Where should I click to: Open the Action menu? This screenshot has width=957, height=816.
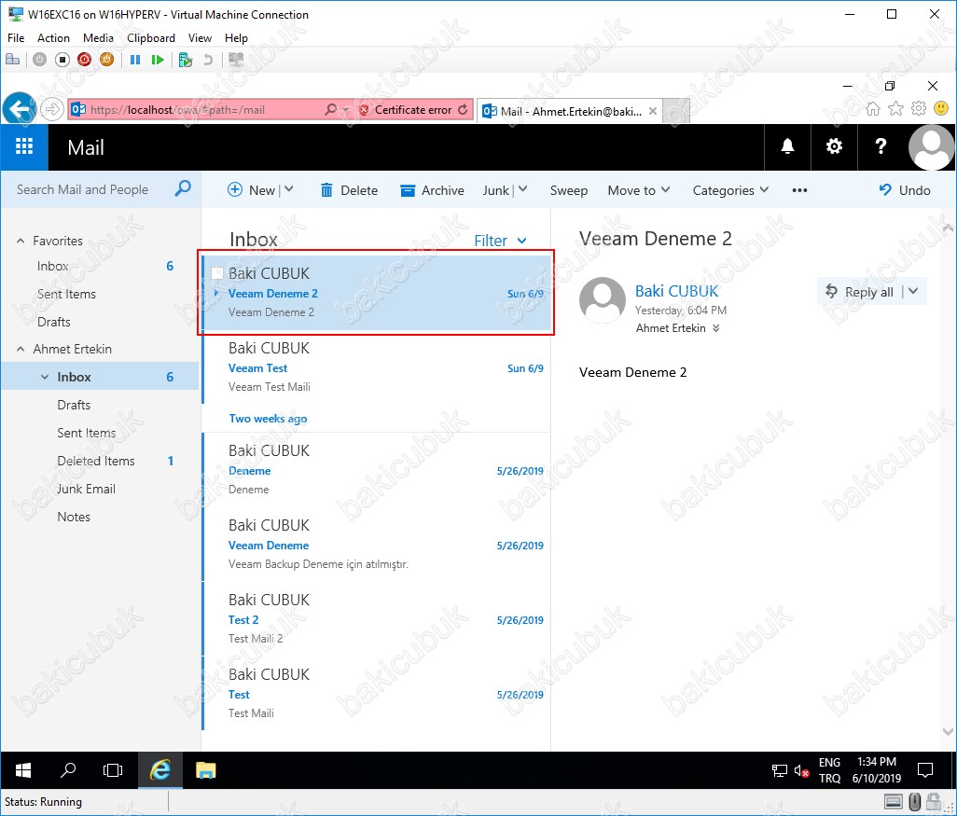[x=53, y=38]
